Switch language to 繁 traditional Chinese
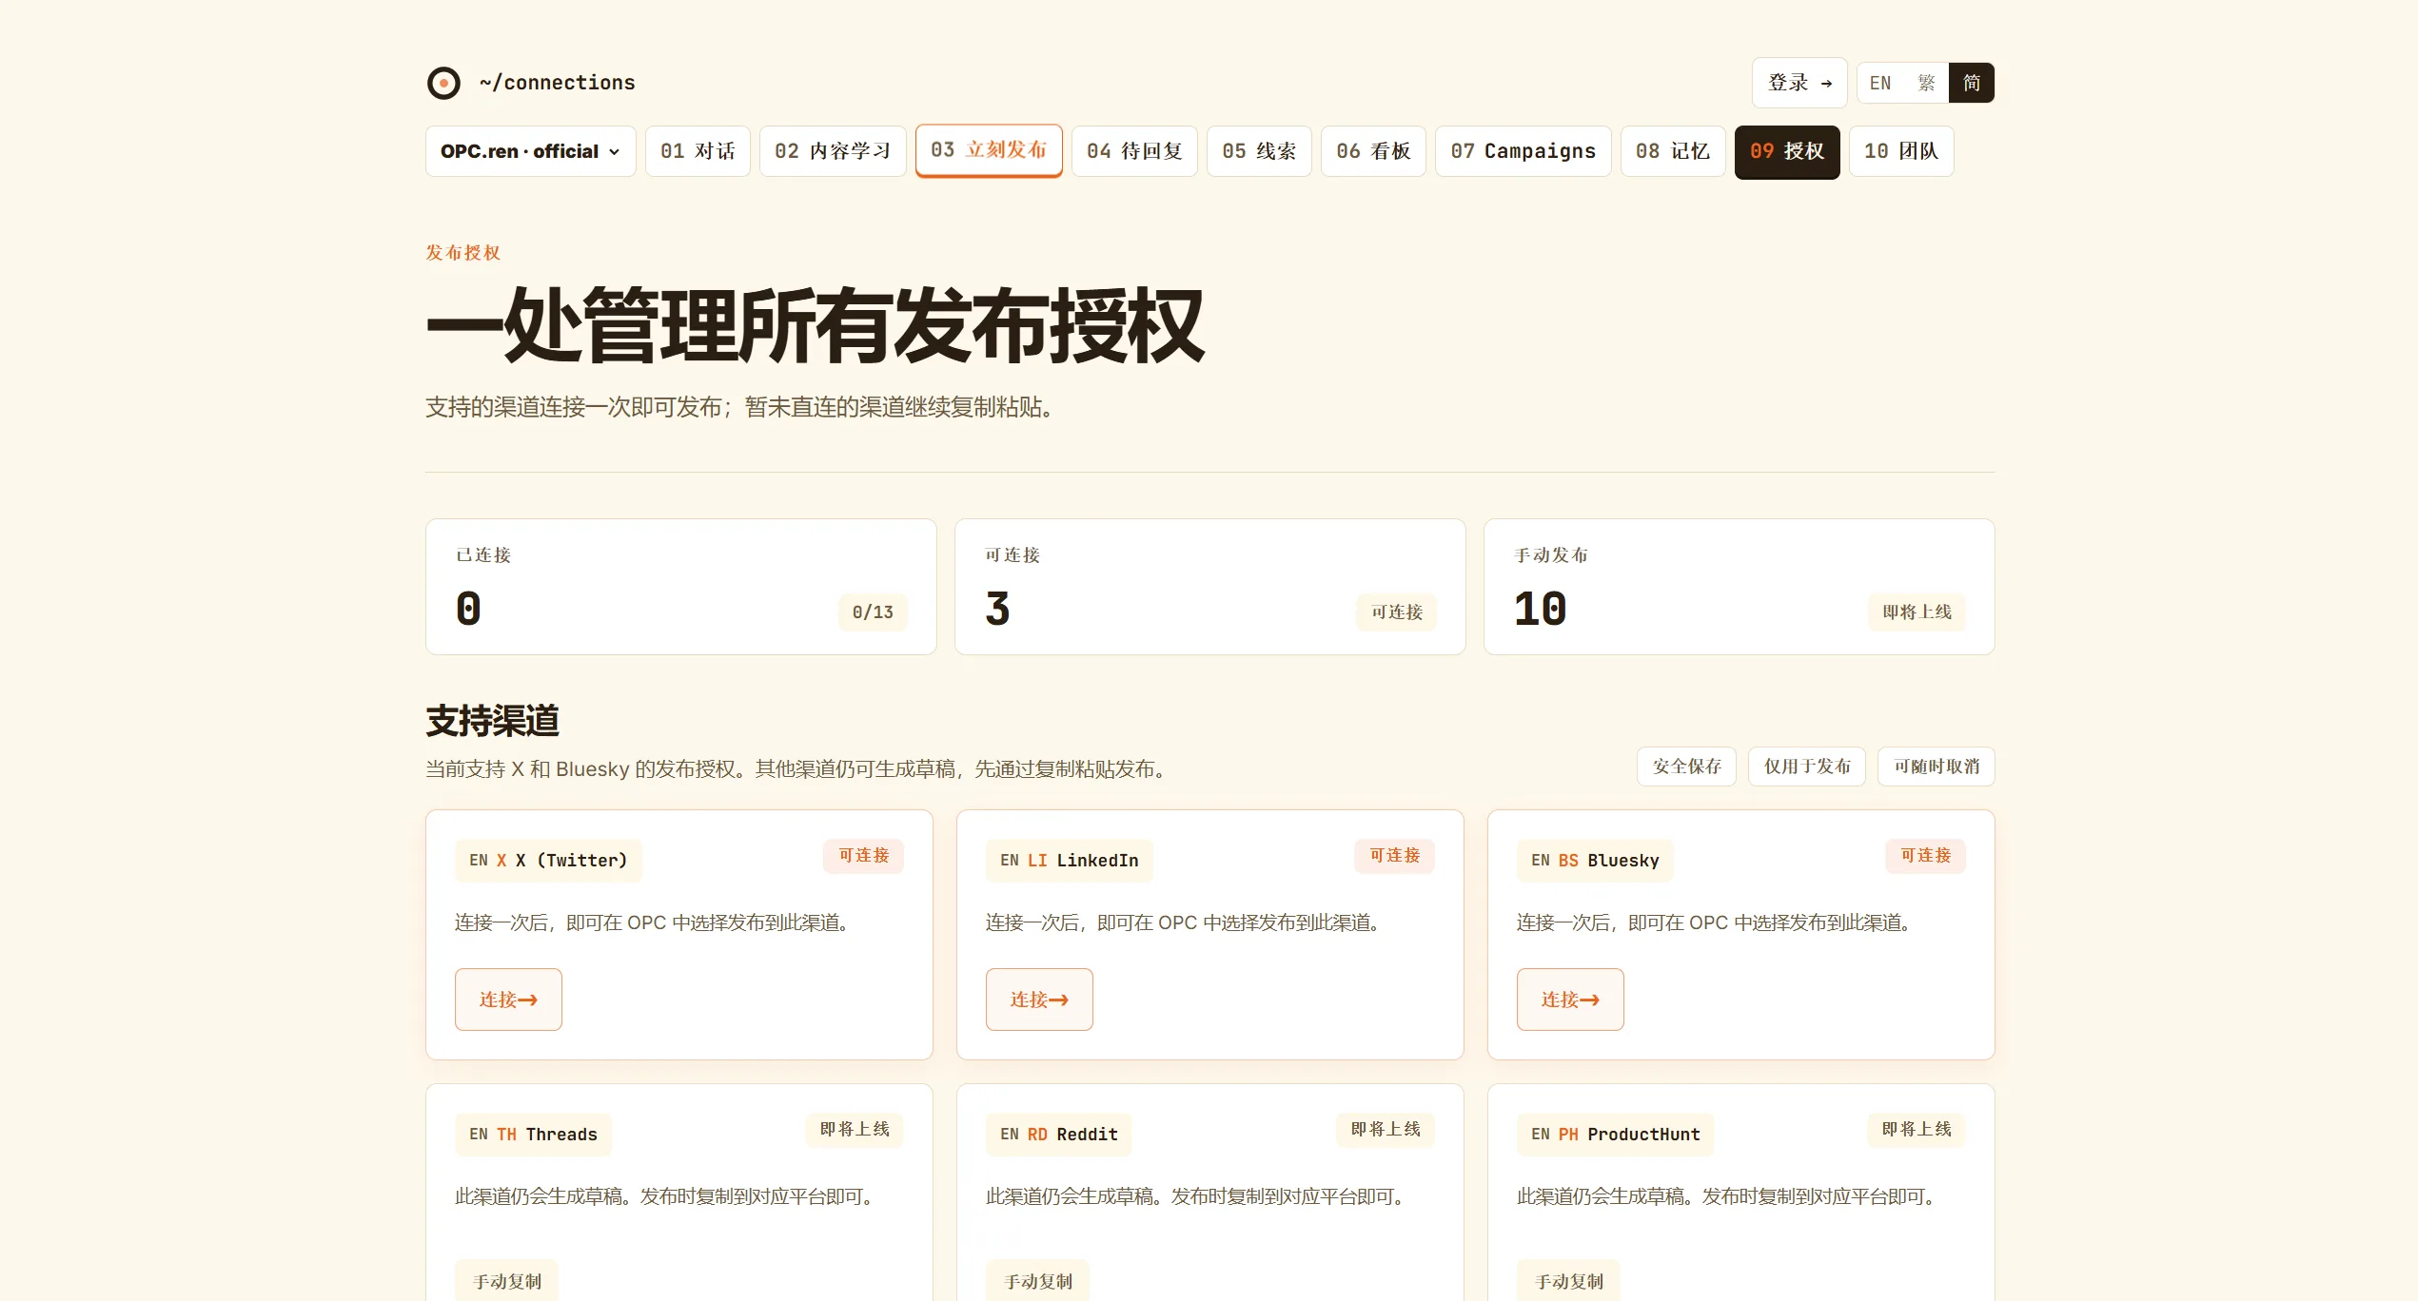 click(1926, 83)
